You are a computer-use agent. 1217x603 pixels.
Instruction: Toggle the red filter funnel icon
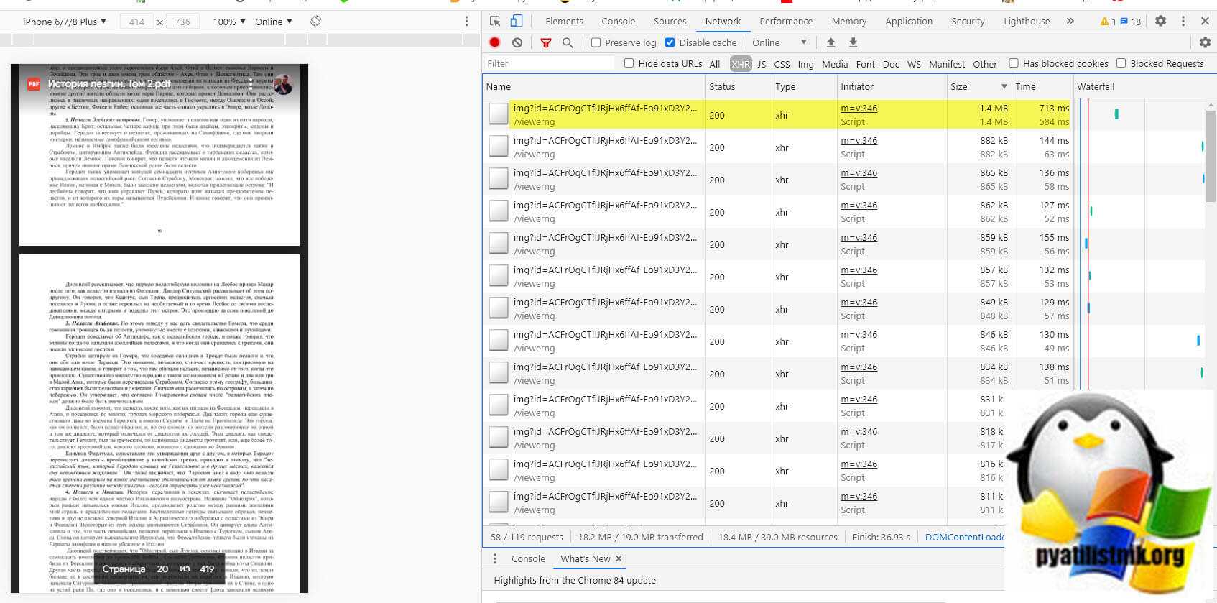[546, 43]
